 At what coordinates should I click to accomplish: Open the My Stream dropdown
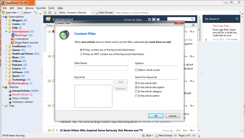point(212,19)
